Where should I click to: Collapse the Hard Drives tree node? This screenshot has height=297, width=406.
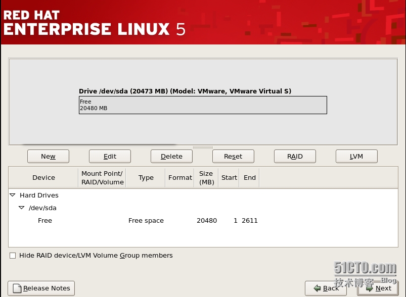(13, 195)
